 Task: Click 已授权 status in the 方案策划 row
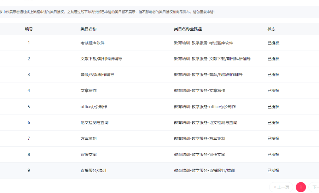(x=273, y=139)
